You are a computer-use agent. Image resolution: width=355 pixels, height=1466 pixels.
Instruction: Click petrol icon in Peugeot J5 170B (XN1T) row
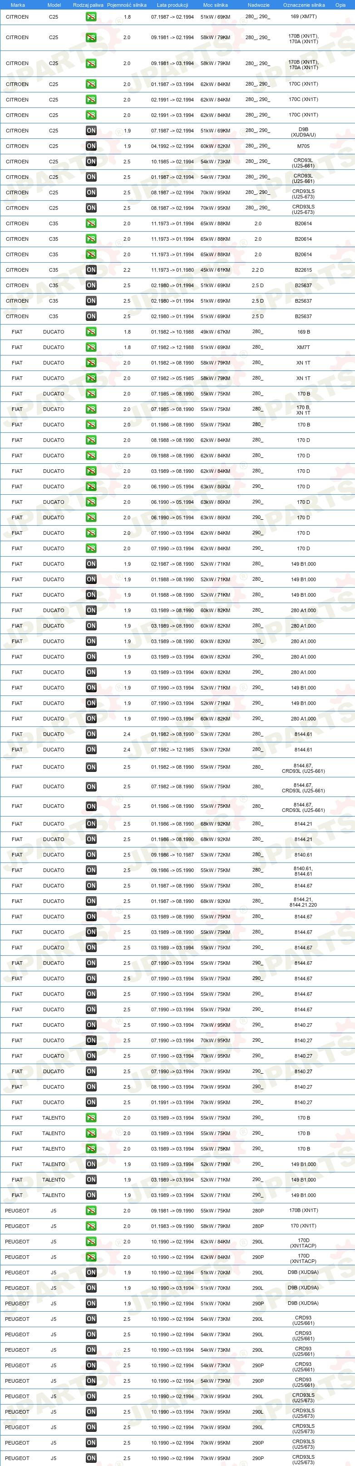pos(91,1211)
